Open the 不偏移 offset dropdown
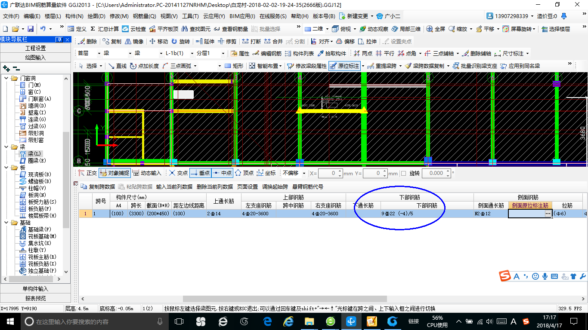The image size is (588, 330). [304, 173]
